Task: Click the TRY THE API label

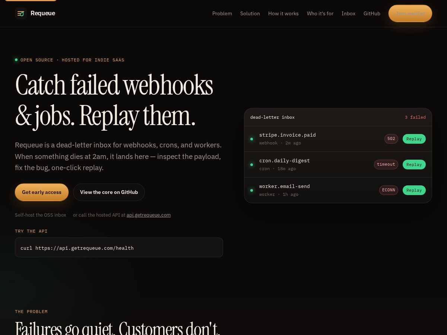Action: tap(31, 231)
